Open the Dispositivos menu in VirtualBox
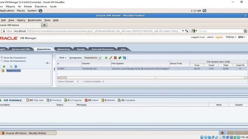The width and height of the screenshot is (248, 139). click(x=41, y=7)
